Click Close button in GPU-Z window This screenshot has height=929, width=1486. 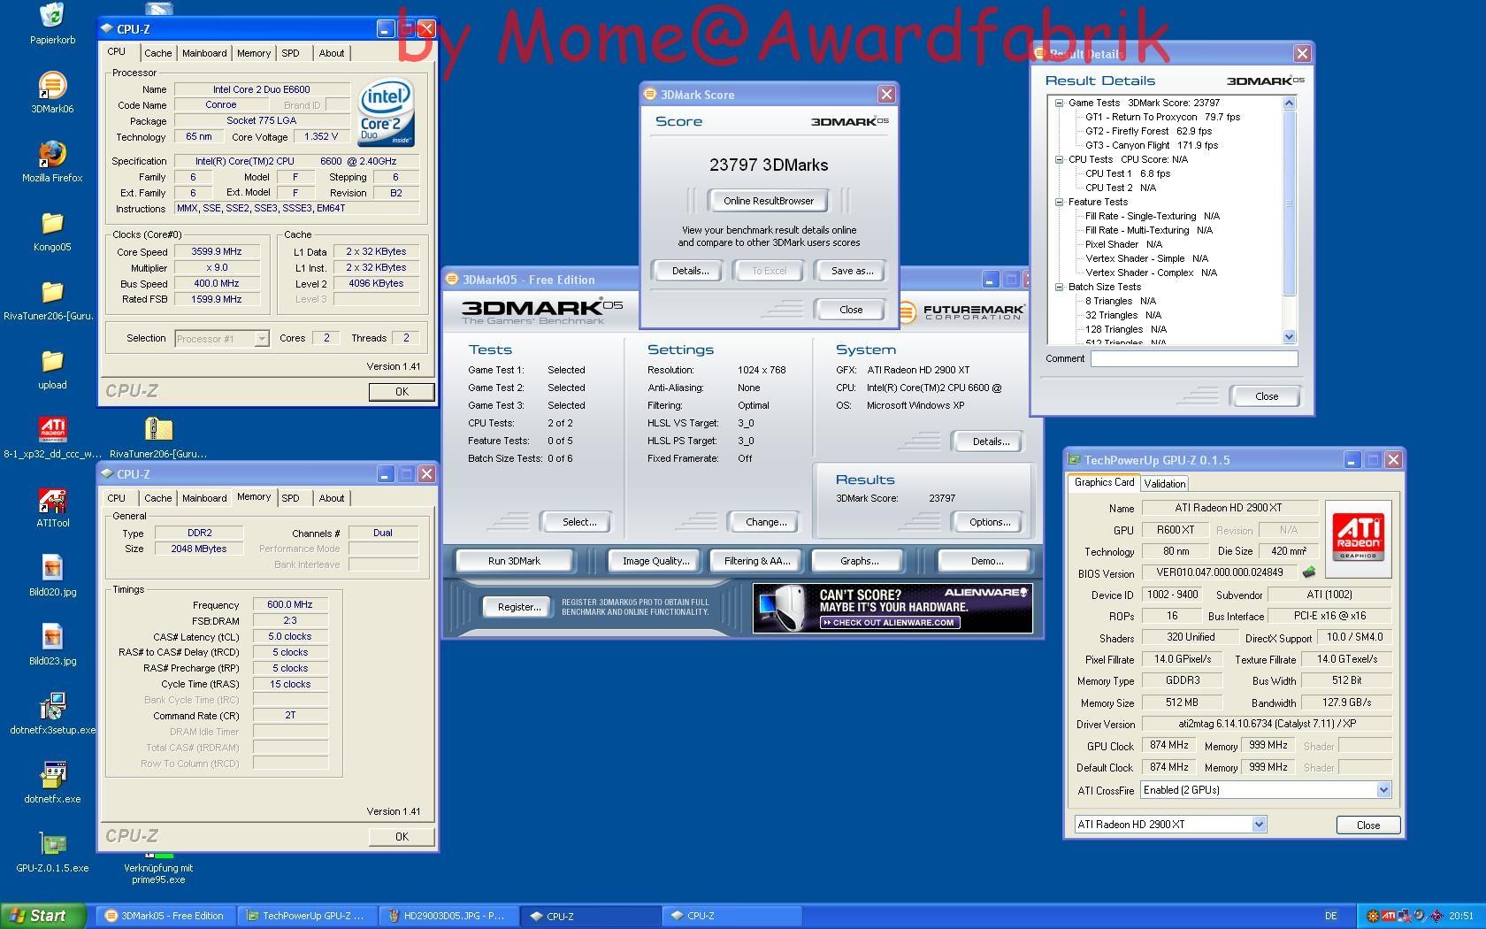tap(1367, 825)
